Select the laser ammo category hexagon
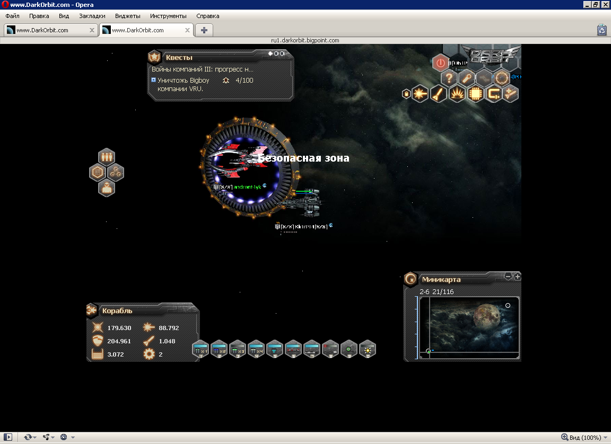The height and width of the screenshot is (444, 611). (x=420, y=94)
